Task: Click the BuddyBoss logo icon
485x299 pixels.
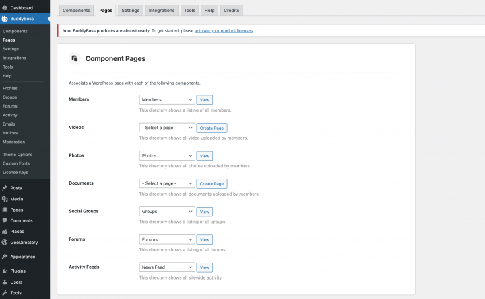Action: coord(5,19)
